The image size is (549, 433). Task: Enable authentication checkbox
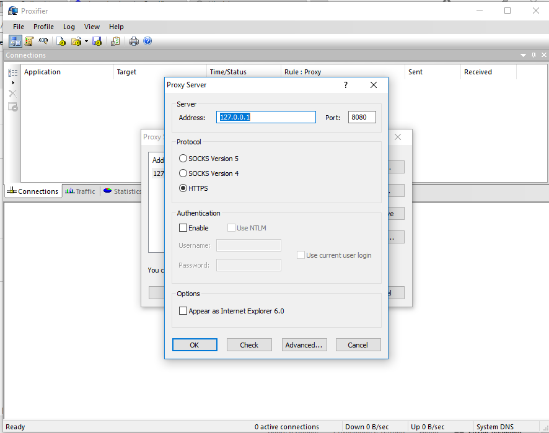pyautogui.click(x=183, y=228)
